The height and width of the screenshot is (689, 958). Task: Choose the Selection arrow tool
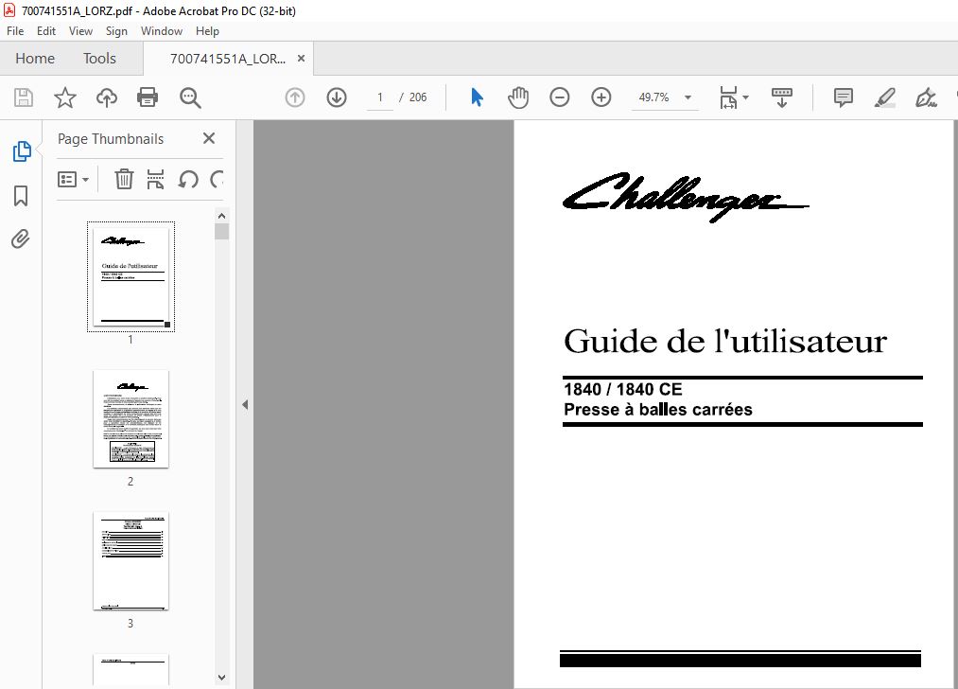478,97
